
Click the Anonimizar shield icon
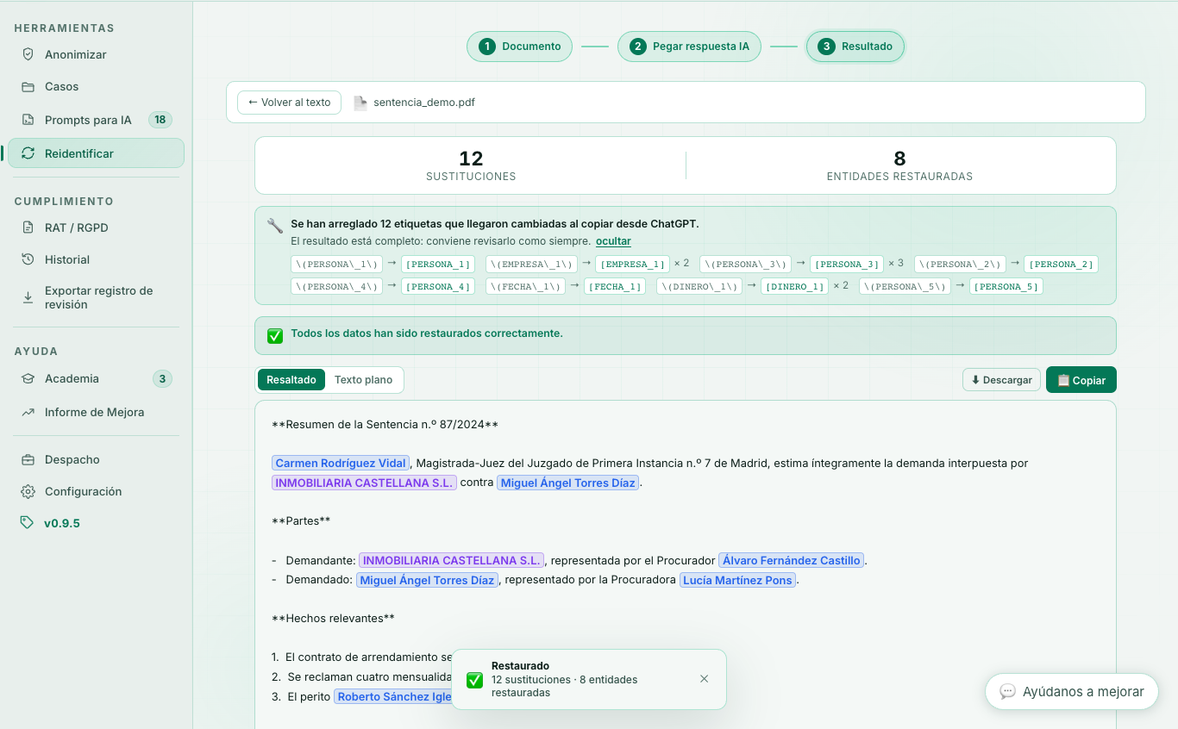point(28,54)
